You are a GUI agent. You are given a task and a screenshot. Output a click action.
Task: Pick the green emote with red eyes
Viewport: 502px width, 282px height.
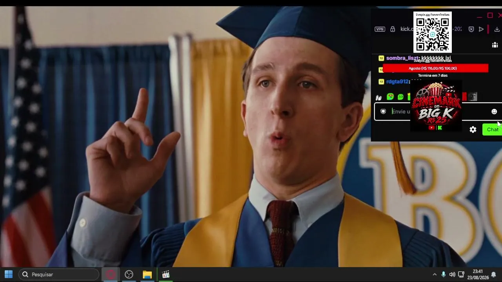tap(390, 97)
